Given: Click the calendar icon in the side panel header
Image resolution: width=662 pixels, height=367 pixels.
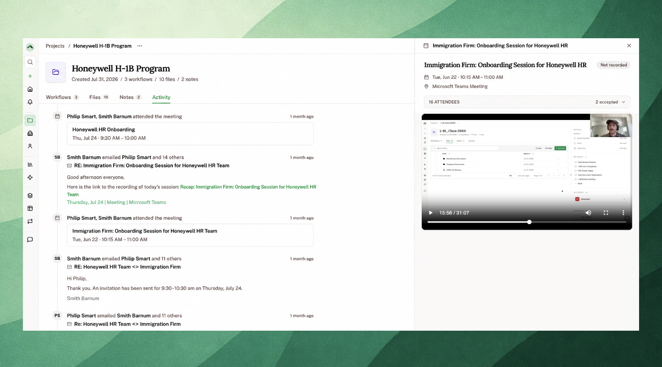Looking at the screenshot, I should point(426,46).
